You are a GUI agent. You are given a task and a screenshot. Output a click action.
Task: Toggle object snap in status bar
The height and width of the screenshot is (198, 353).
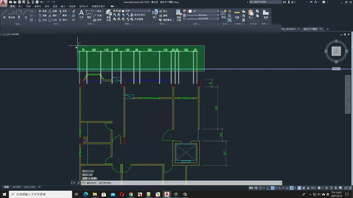(292, 188)
